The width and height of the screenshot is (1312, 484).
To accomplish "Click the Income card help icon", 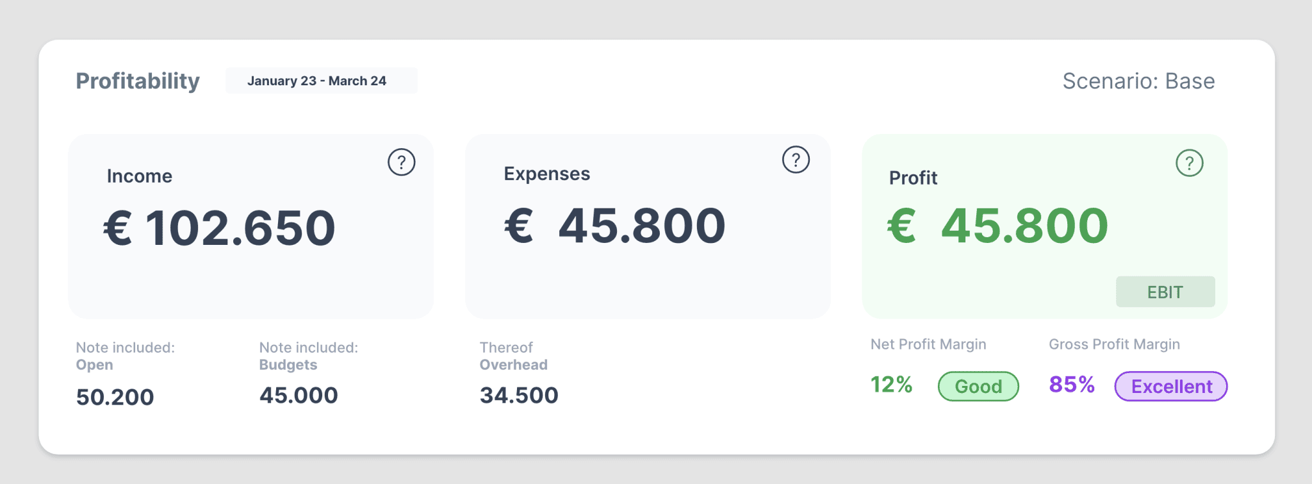I will tap(402, 163).
